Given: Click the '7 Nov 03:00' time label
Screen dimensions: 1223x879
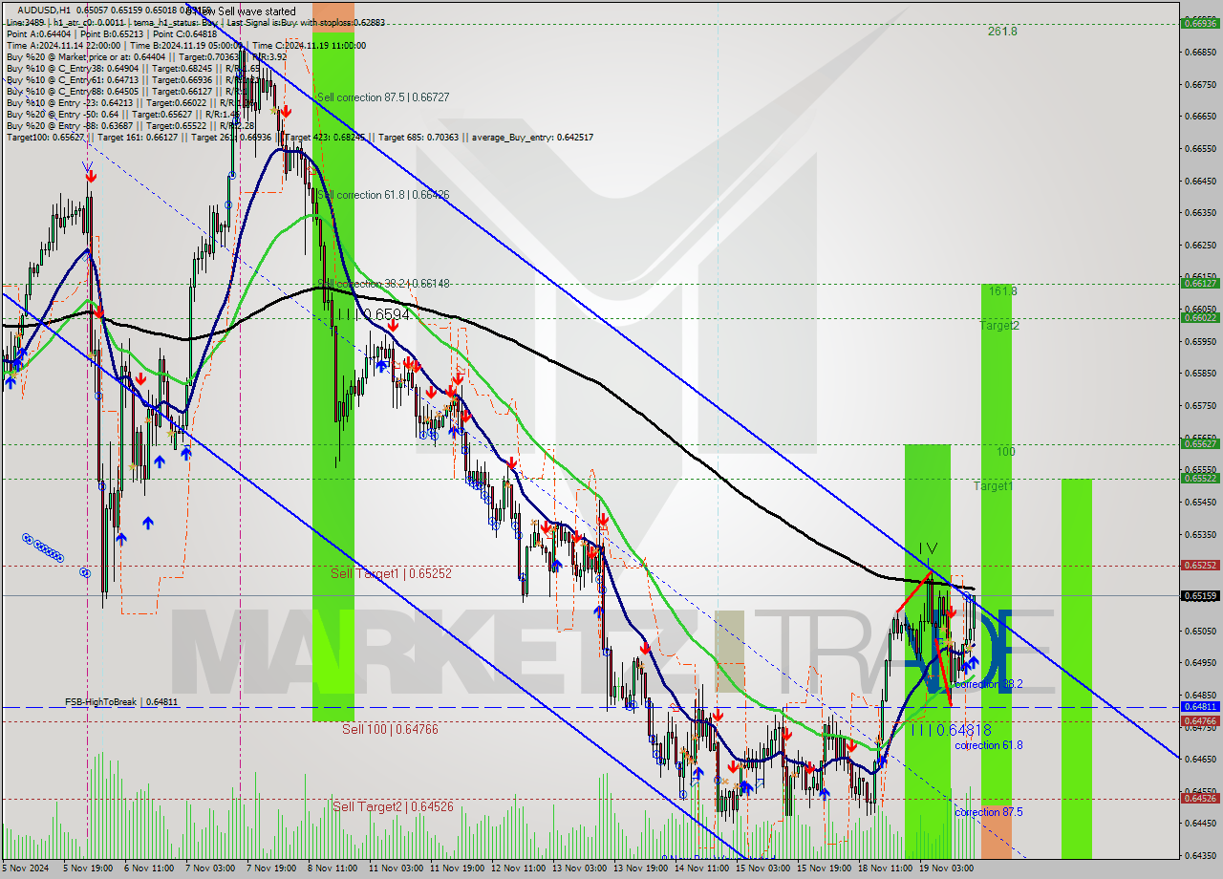Looking at the screenshot, I should click(209, 869).
